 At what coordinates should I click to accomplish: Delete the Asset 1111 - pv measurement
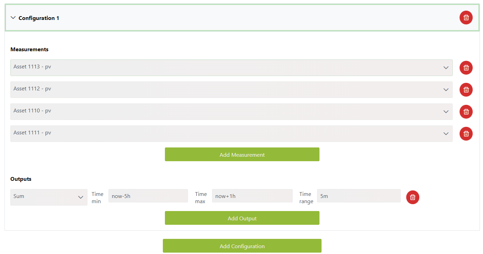(x=466, y=134)
